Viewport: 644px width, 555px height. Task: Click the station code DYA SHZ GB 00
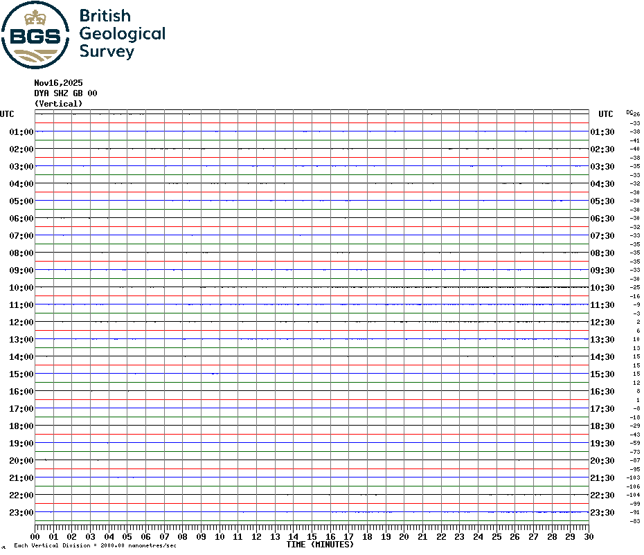tap(66, 93)
